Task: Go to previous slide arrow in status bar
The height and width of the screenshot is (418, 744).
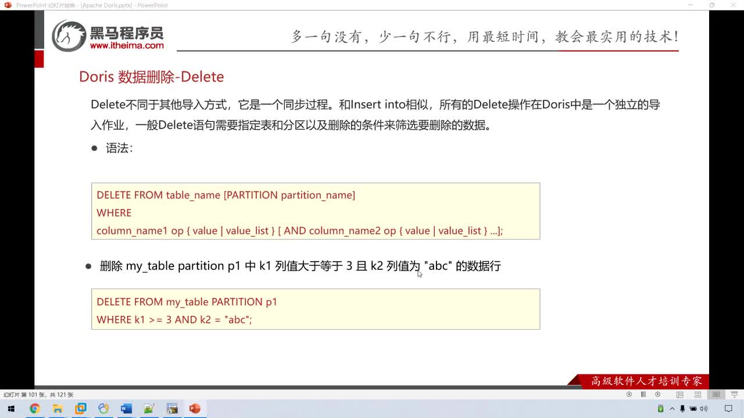Action: point(629,394)
